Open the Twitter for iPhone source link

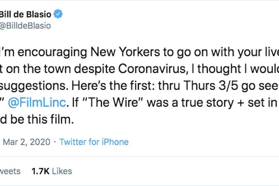coord(94,142)
